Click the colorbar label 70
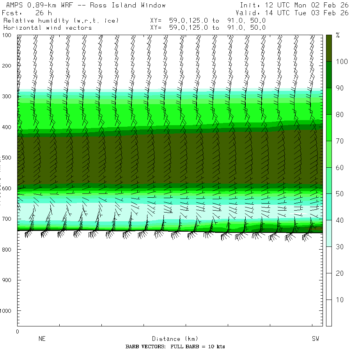Screen dimensions: 351x351 [x=340, y=141]
